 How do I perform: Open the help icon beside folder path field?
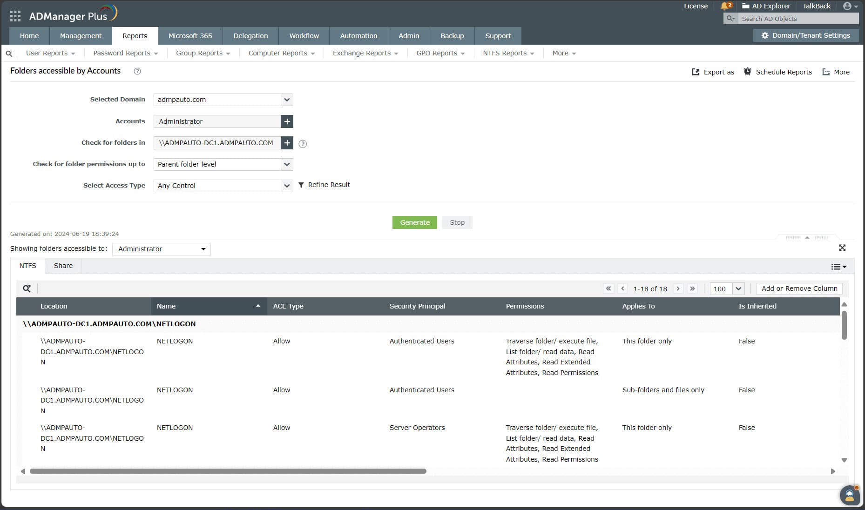[303, 144]
